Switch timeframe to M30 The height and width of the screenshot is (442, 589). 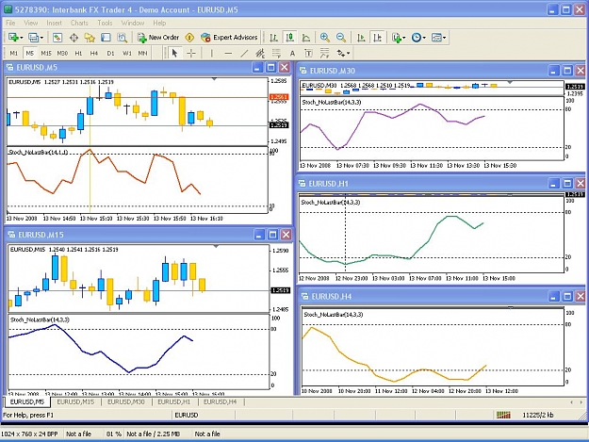coord(62,53)
